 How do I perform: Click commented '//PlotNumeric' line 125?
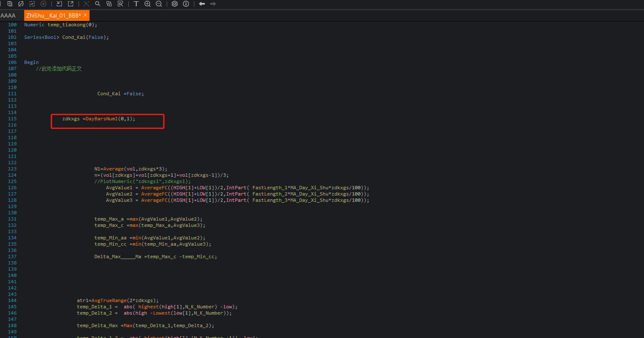coord(143,181)
